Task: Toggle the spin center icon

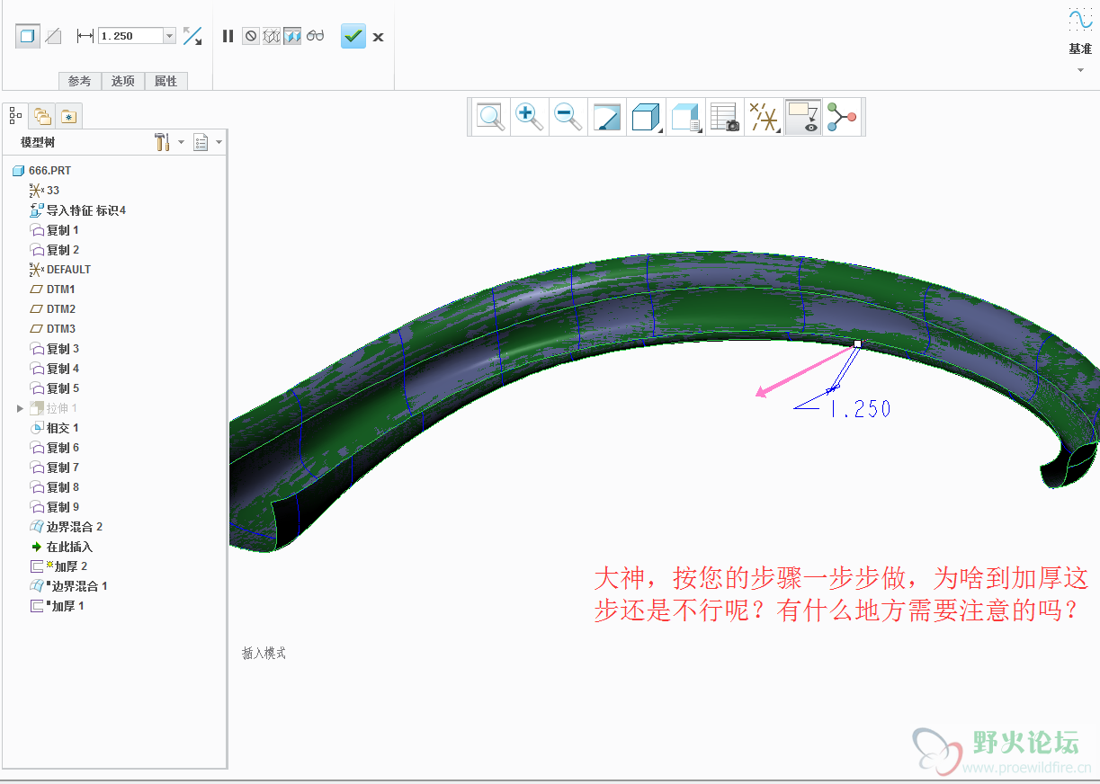Action: click(x=842, y=117)
